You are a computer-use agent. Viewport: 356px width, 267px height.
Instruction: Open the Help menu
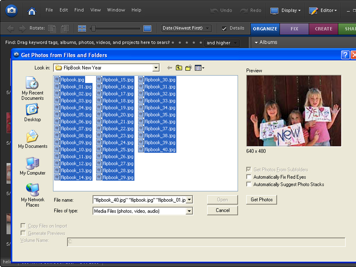tap(136, 10)
